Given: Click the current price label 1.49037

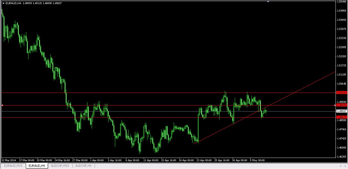Looking at the screenshot, I should [x=342, y=111].
